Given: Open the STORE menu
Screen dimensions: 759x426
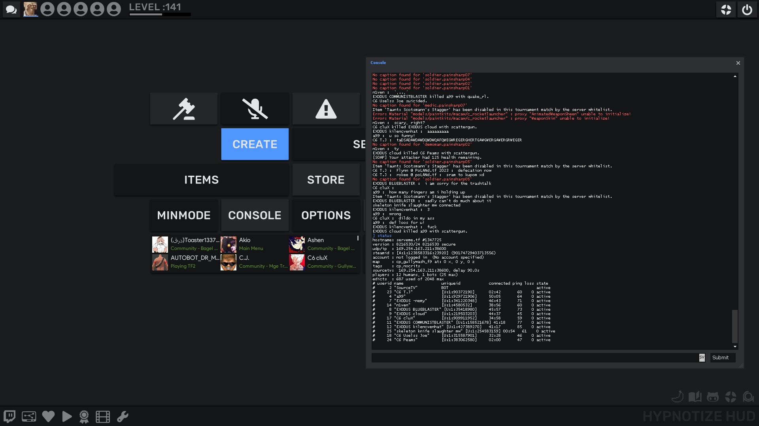Looking at the screenshot, I should (x=326, y=180).
